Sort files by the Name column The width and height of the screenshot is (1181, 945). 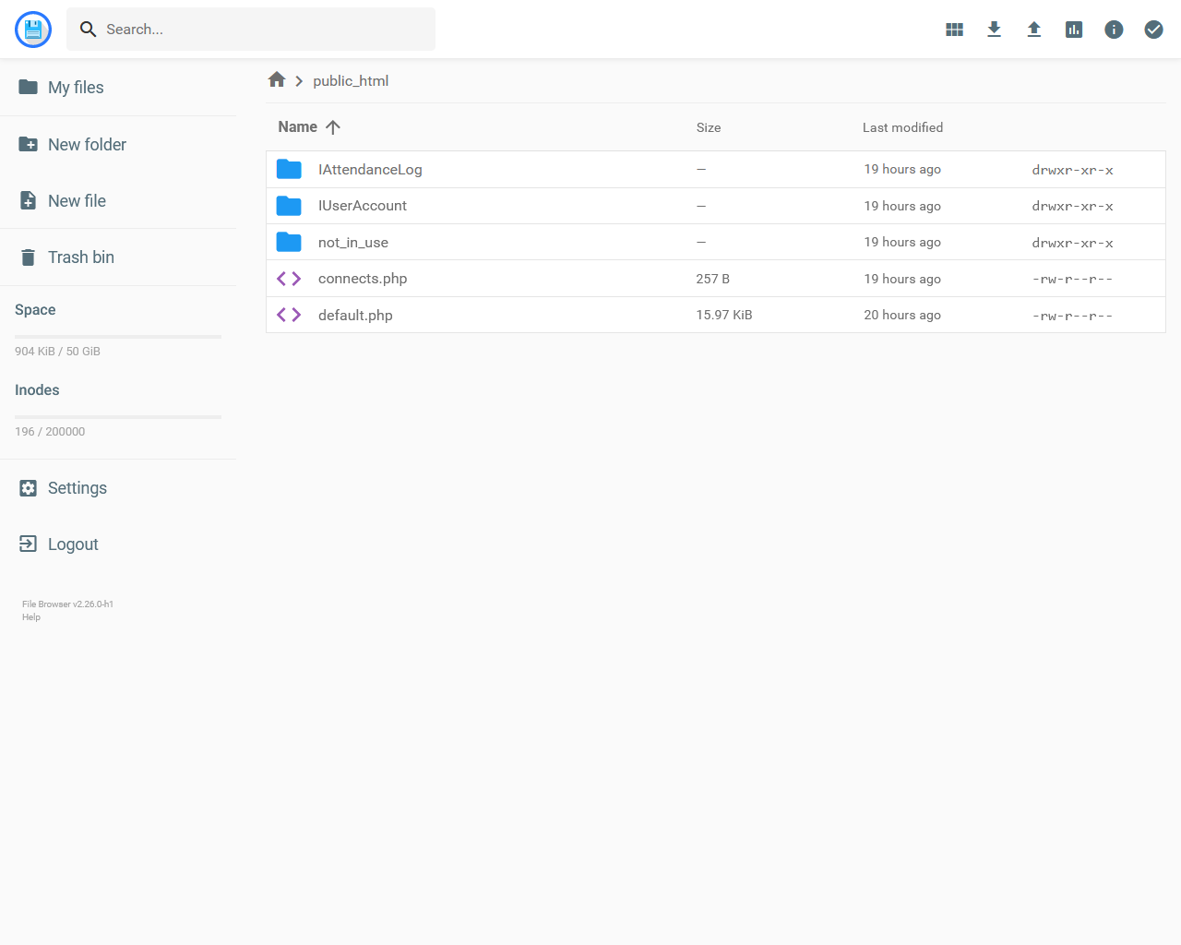tap(298, 127)
